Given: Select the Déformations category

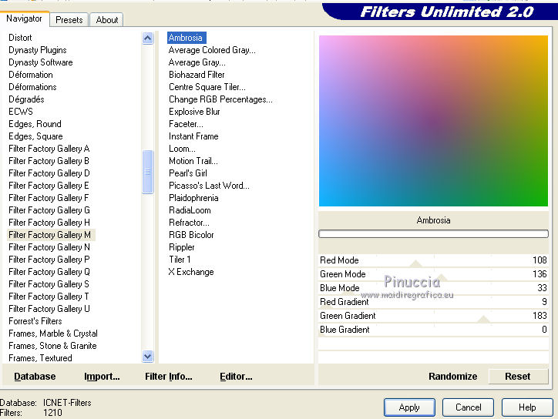Looking at the screenshot, I should tap(32, 87).
